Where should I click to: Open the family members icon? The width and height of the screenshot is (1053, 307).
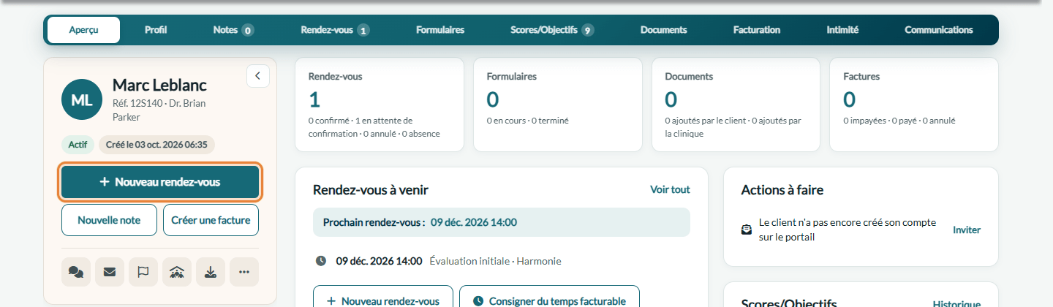pyautogui.click(x=177, y=272)
